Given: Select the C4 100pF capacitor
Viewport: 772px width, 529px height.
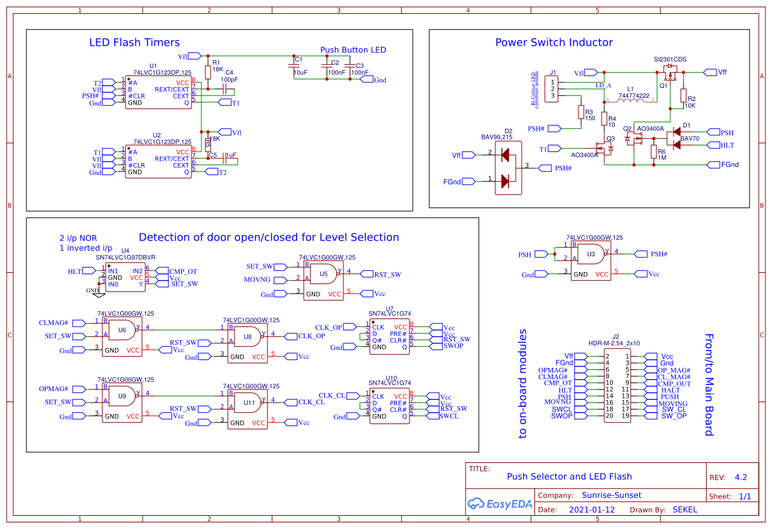Looking at the screenshot, I should click(x=225, y=89).
